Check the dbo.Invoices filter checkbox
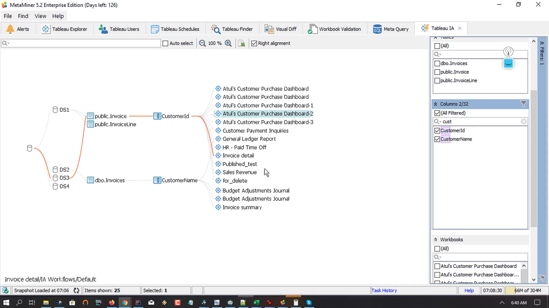This screenshot has width=549, height=308. click(x=437, y=64)
